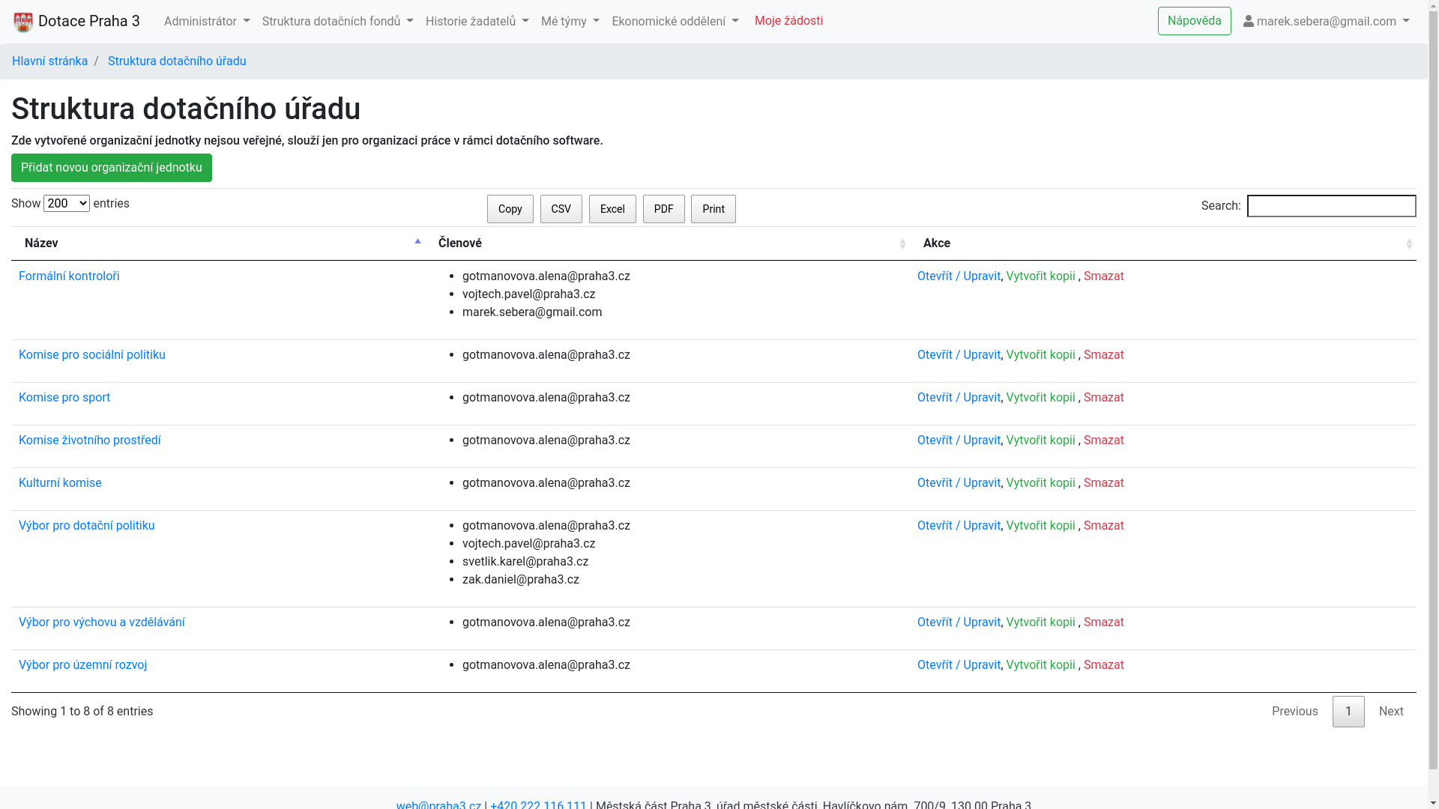The height and width of the screenshot is (809, 1439).
Task: Sort by Členové column sort icon
Action: (x=902, y=243)
